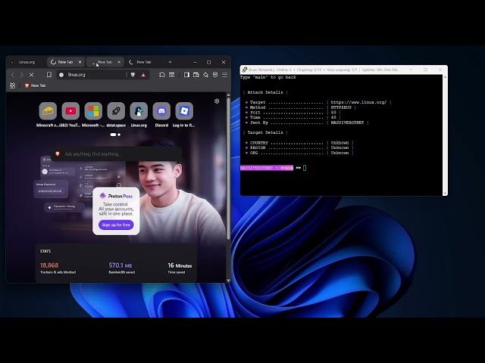This screenshot has width=485, height=363.
Task: Open the Leo AI sparkle icon
Action: (205, 75)
